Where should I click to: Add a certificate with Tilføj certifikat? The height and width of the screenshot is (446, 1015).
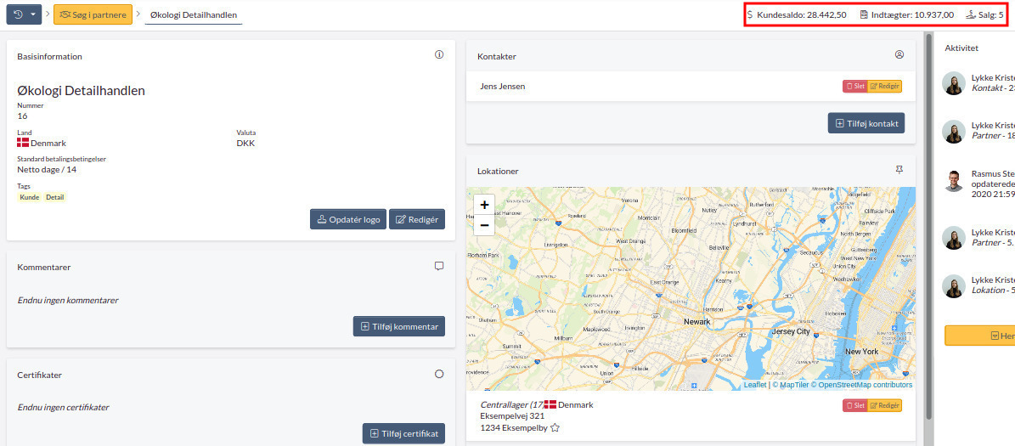[403, 433]
